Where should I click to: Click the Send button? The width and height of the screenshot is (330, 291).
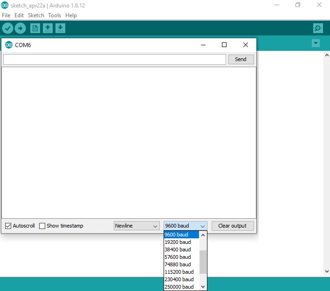pos(241,59)
